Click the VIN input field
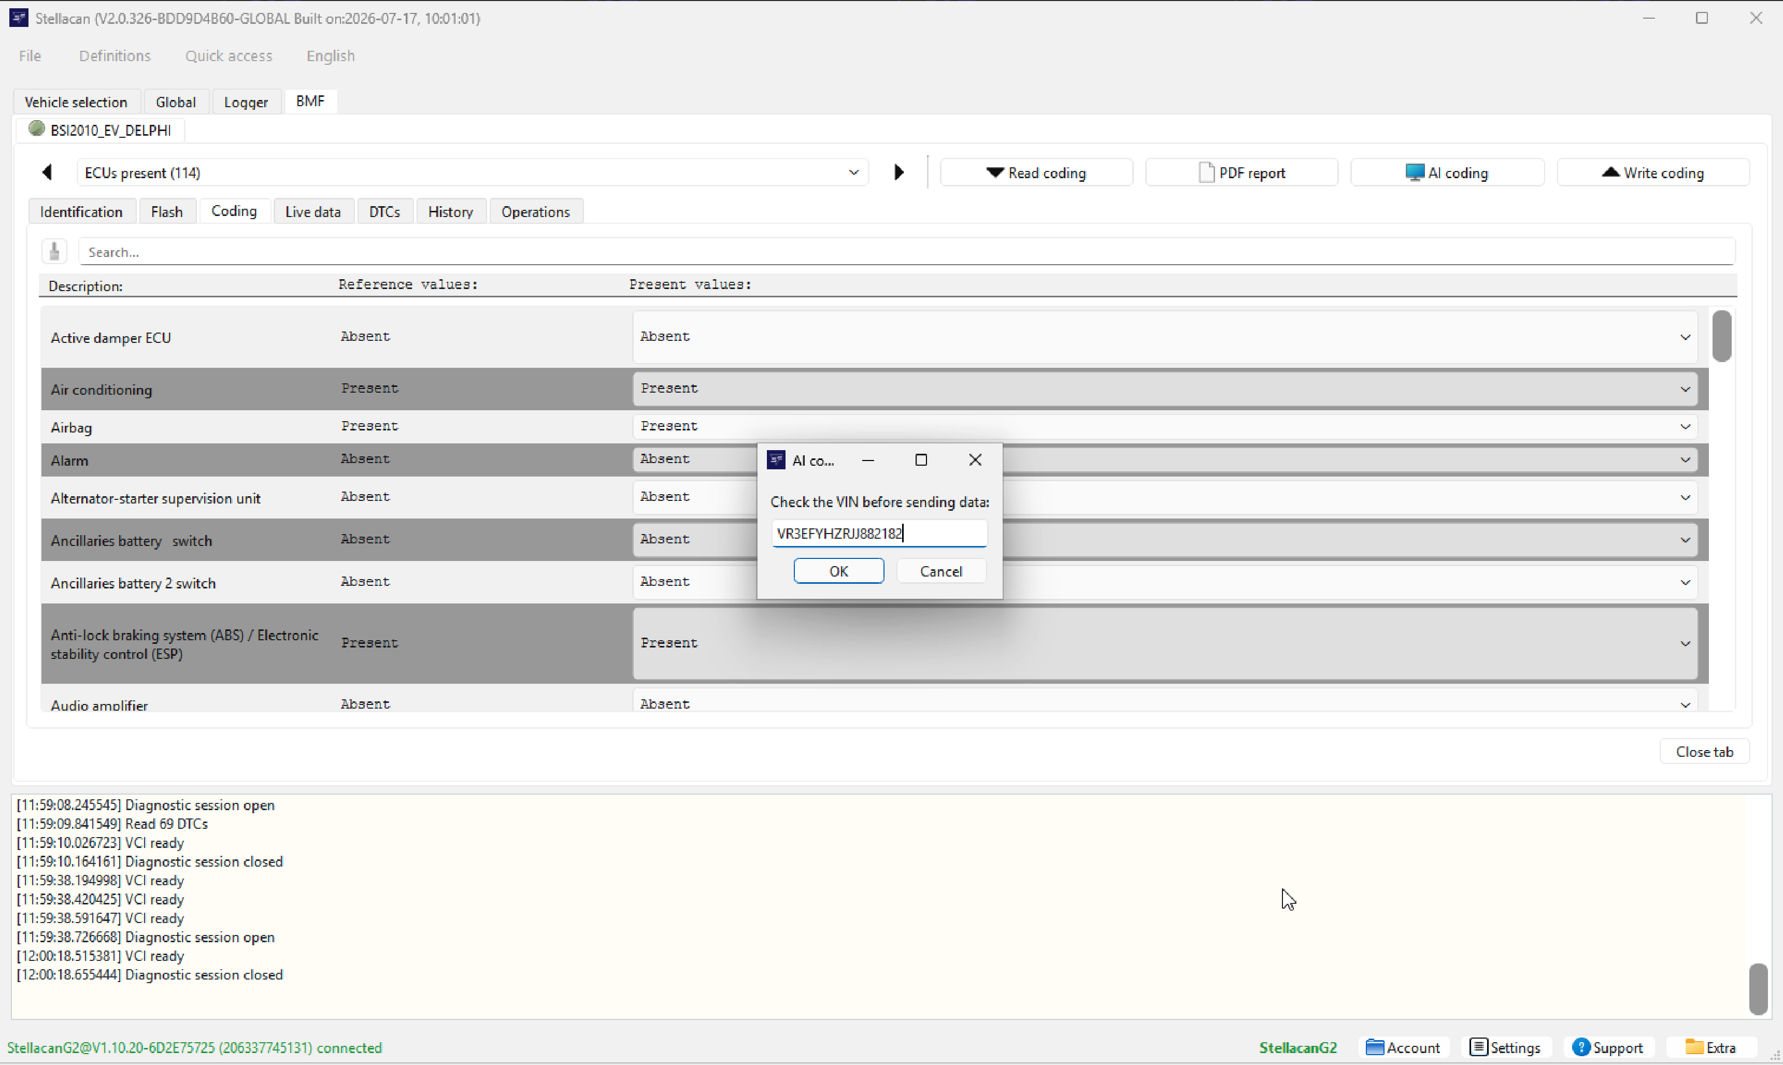The height and width of the screenshot is (1065, 1783). [x=879, y=533]
